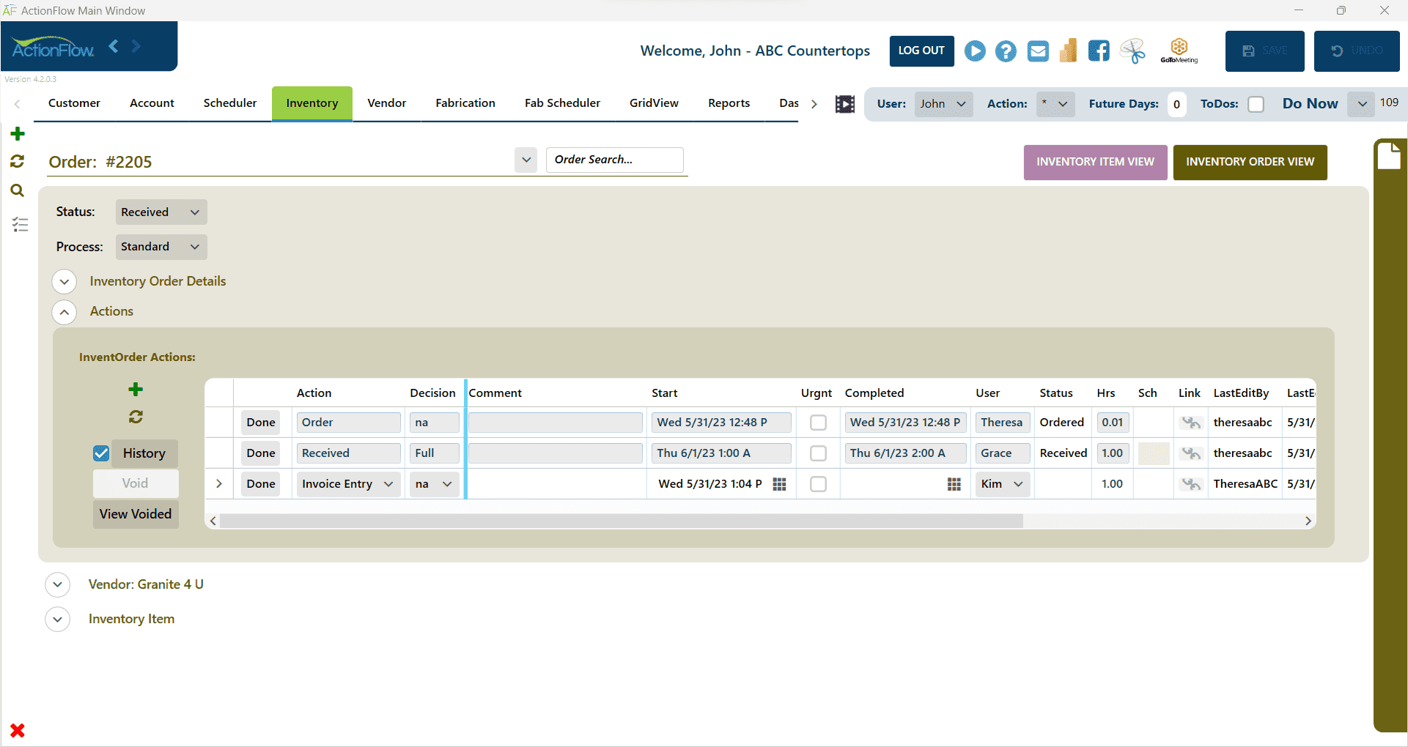Click the magnifier search icon in left sidebar
Image resolution: width=1408 pixels, height=747 pixels.
pyautogui.click(x=18, y=191)
